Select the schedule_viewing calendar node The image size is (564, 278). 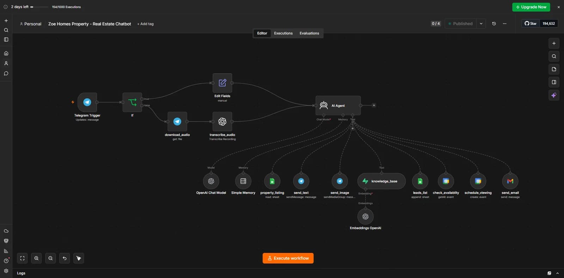[x=478, y=181]
